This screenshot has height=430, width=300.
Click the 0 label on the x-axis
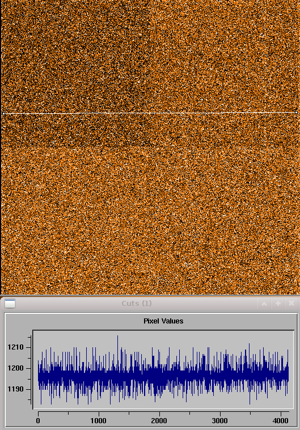click(38, 421)
